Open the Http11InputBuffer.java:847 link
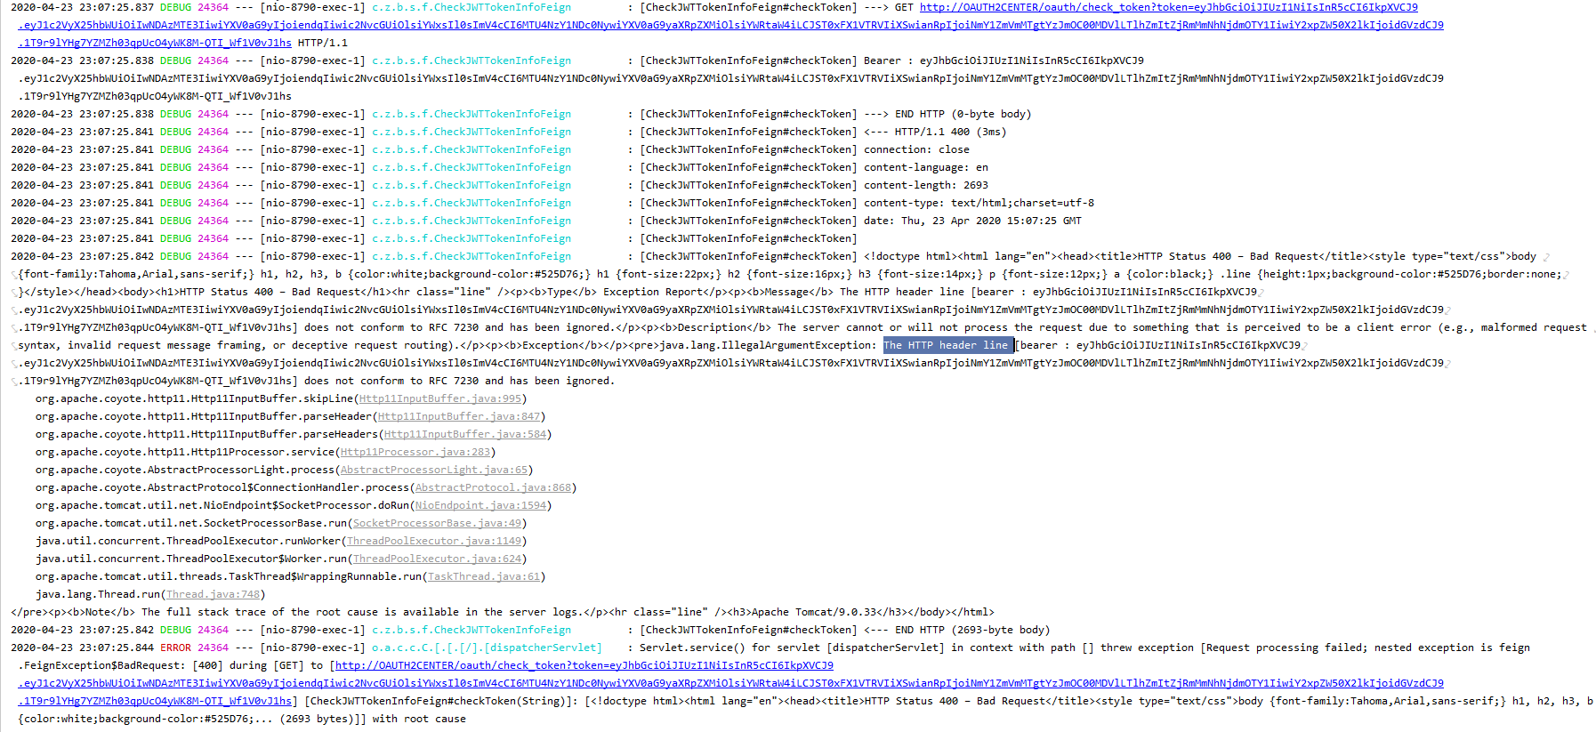 pyautogui.click(x=459, y=416)
